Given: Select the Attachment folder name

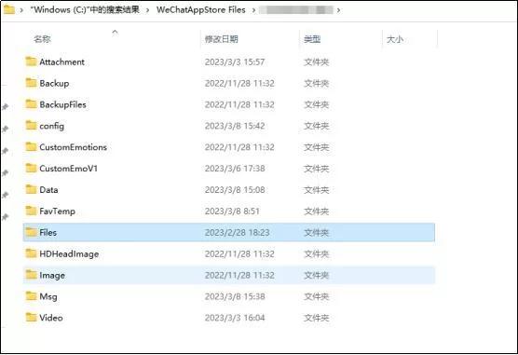Looking at the screenshot, I should (x=61, y=61).
